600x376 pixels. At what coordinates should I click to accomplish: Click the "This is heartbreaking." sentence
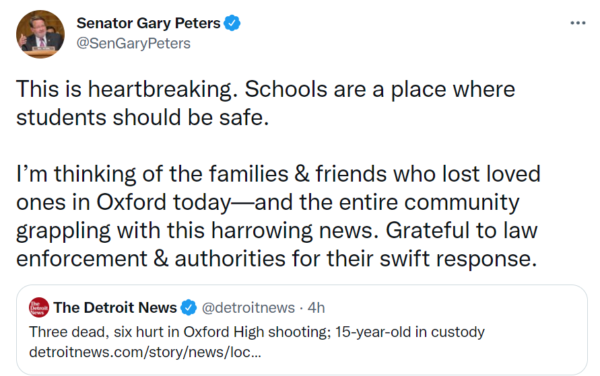pos(133,89)
